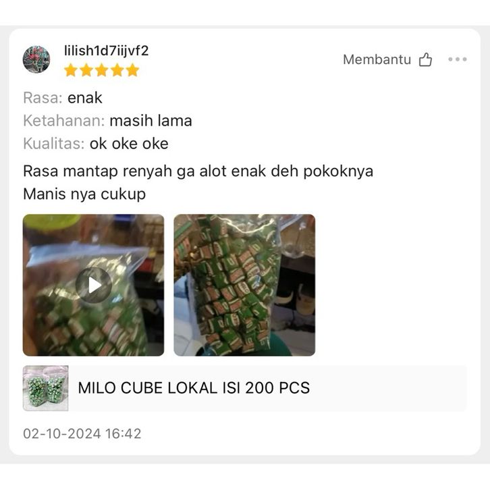Image resolution: width=490 pixels, height=490 pixels.
Task: Click the fifth yellow rating star
Action: point(132,70)
